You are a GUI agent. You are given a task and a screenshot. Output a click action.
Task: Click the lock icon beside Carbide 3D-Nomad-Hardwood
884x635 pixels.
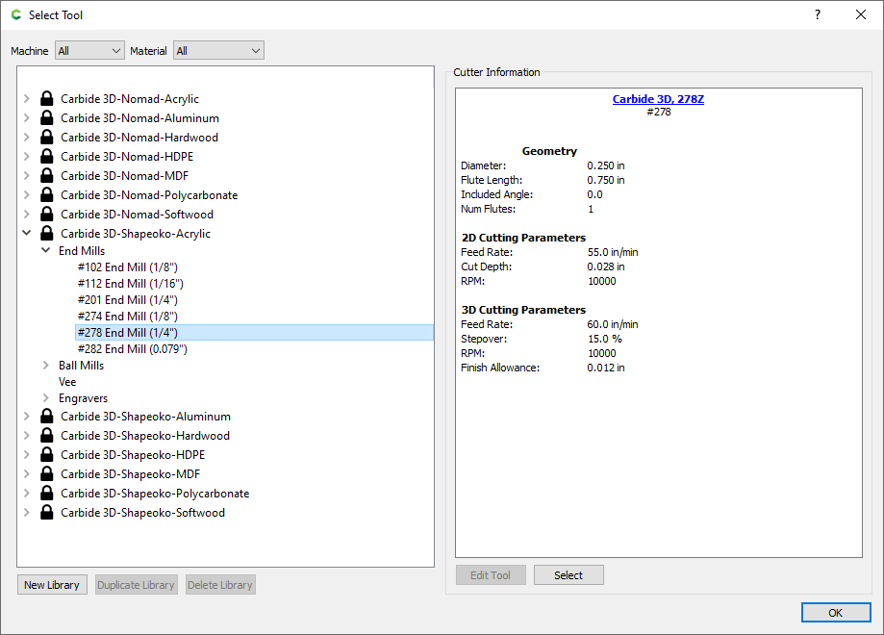click(x=47, y=137)
